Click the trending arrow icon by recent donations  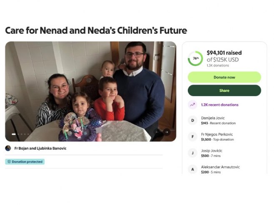click(192, 105)
